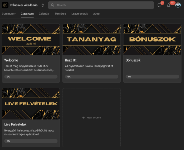The height and width of the screenshot is (150, 184).
Task: Click the magnifier search icon
Action: [x=53, y=5]
